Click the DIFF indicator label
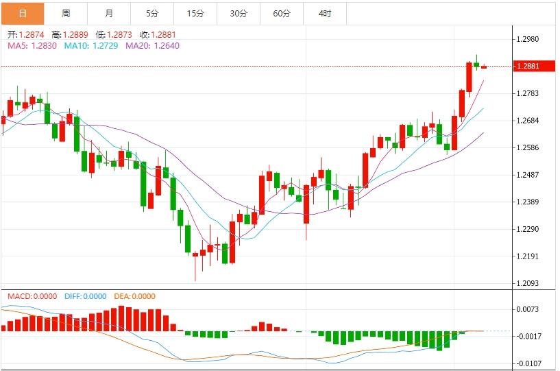Image resolution: width=560 pixels, height=371 pixels. [86, 296]
